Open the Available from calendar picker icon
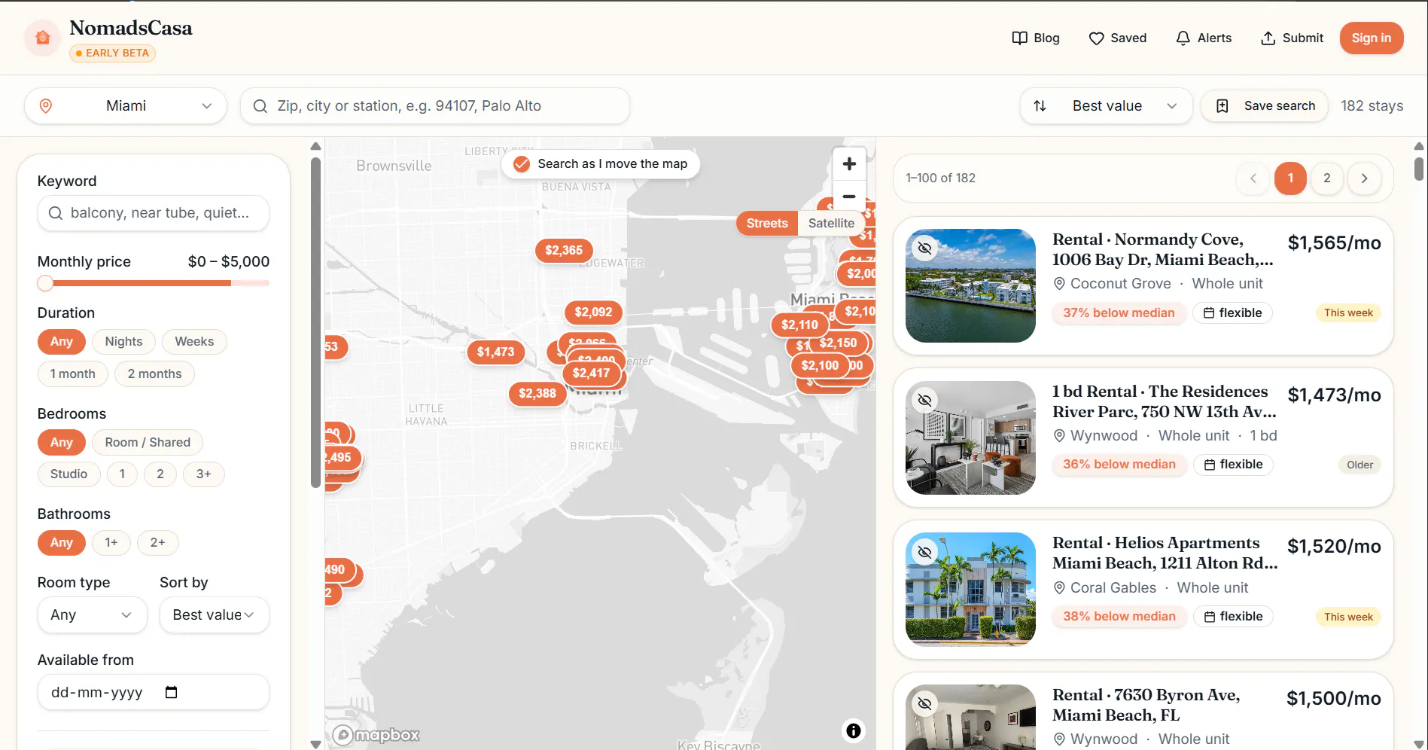Image resolution: width=1428 pixels, height=750 pixels. pos(172,692)
